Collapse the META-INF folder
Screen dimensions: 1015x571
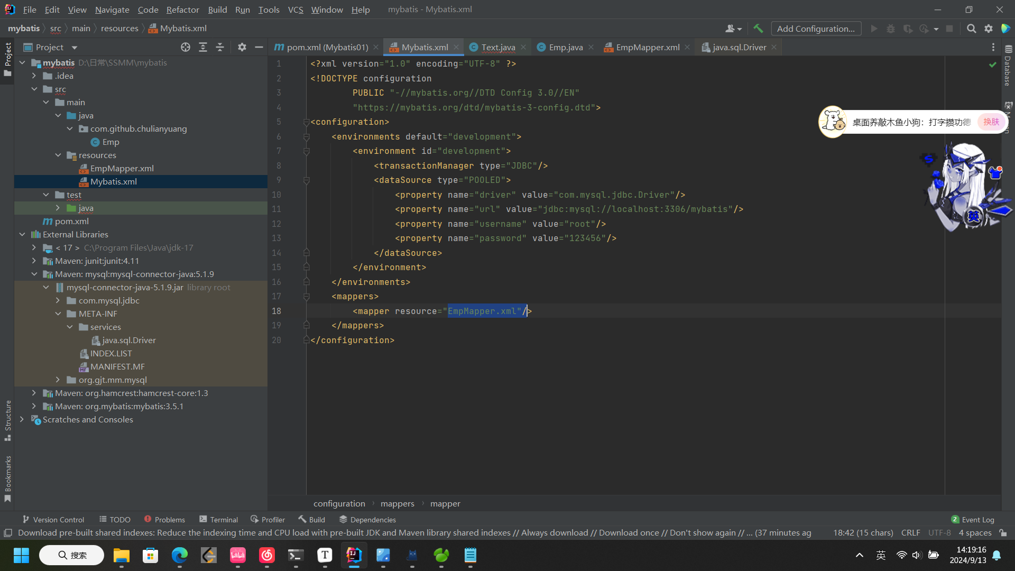[58, 314]
